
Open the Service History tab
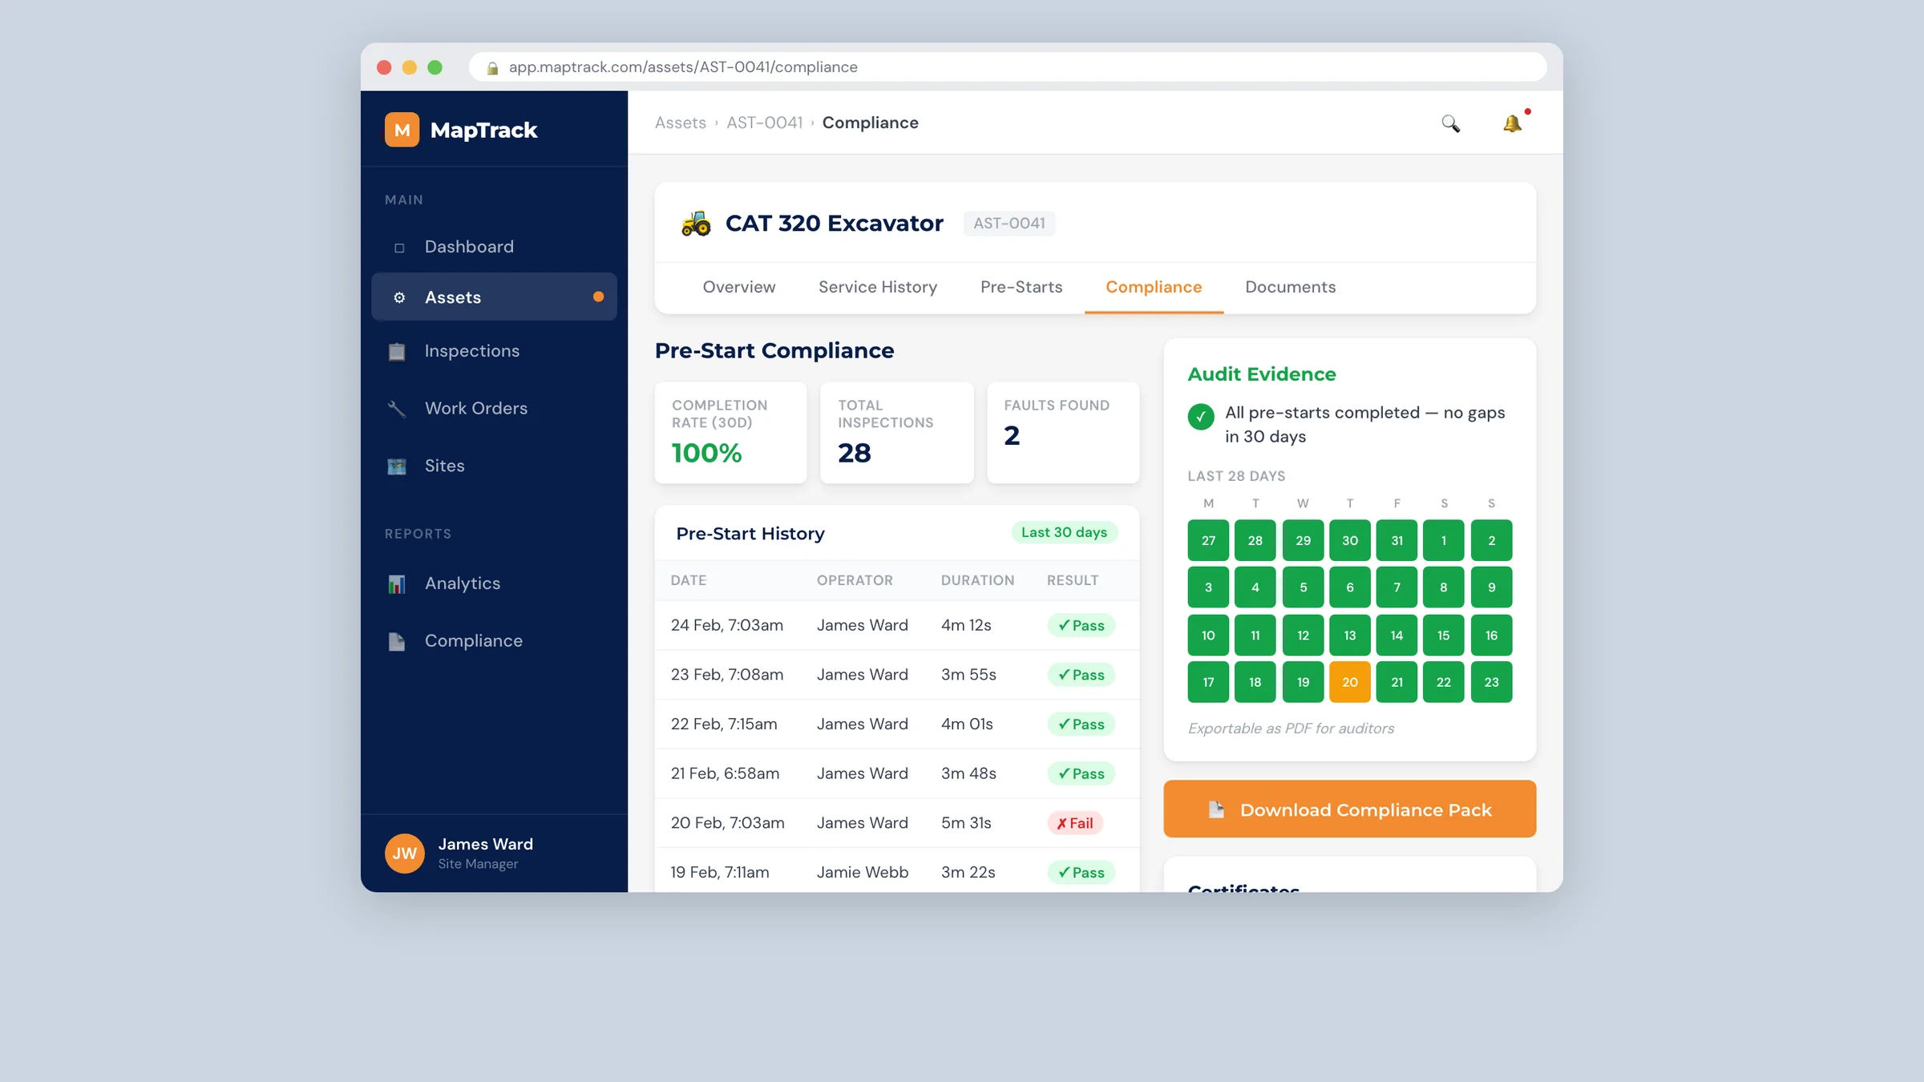coord(878,287)
